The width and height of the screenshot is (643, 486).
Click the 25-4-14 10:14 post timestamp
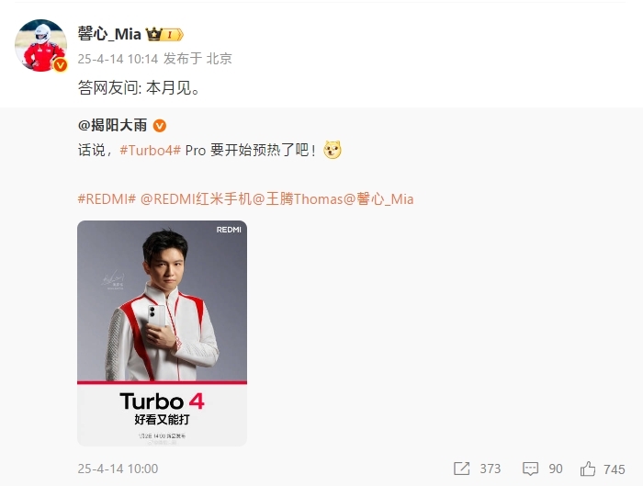click(x=118, y=59)
